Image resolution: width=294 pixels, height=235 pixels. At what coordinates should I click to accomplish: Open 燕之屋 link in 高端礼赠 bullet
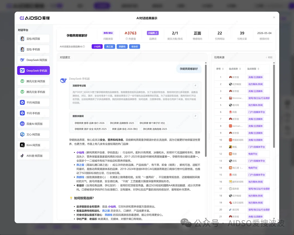tap(80, 165)
